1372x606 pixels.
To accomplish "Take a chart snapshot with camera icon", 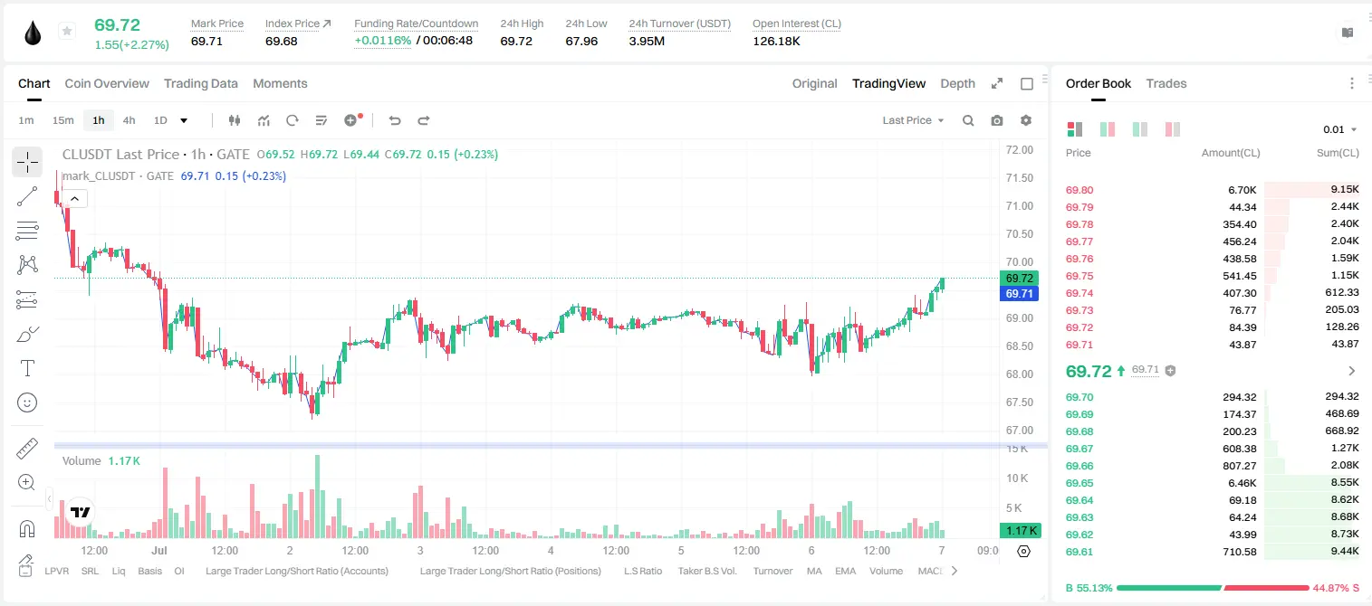I will pyautogui.click(x=997, y=120).
